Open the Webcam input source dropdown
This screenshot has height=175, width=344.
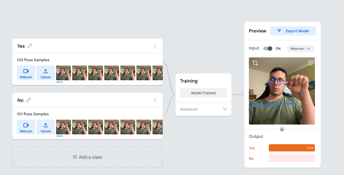click(x=301, y=49)
